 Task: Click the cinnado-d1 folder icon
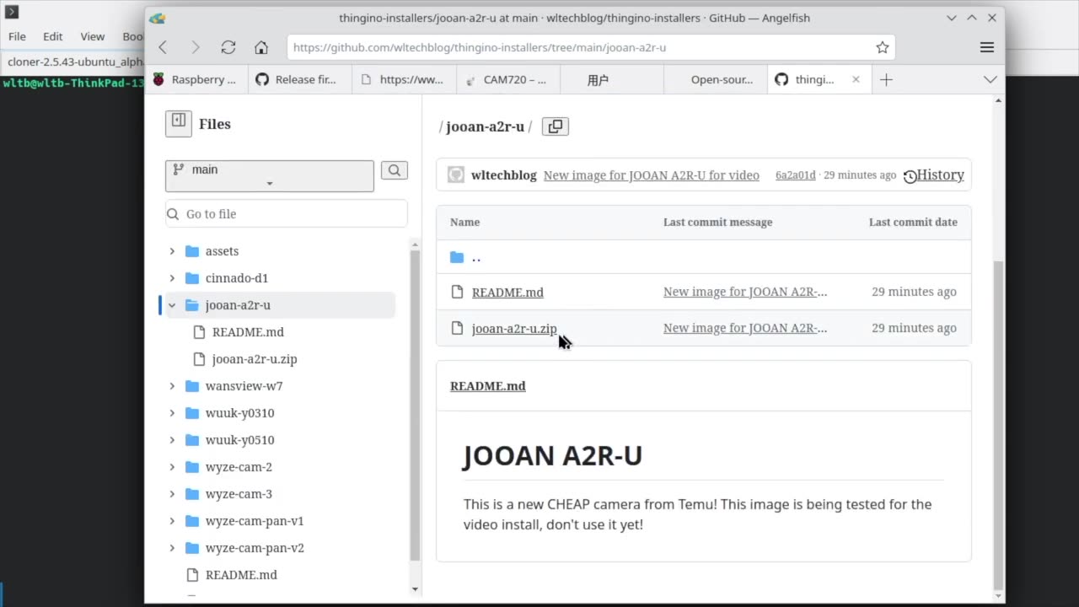coord(191,278)
